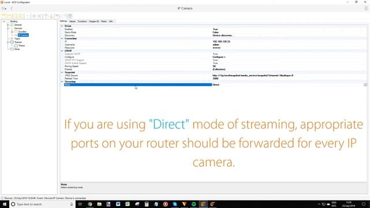Select the Theme child tree item
Screen dimensions: 370x208
pyautogui.click(x=21, y=46)
